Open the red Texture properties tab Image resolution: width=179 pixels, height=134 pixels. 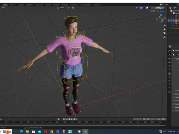[x=169, y=92]
